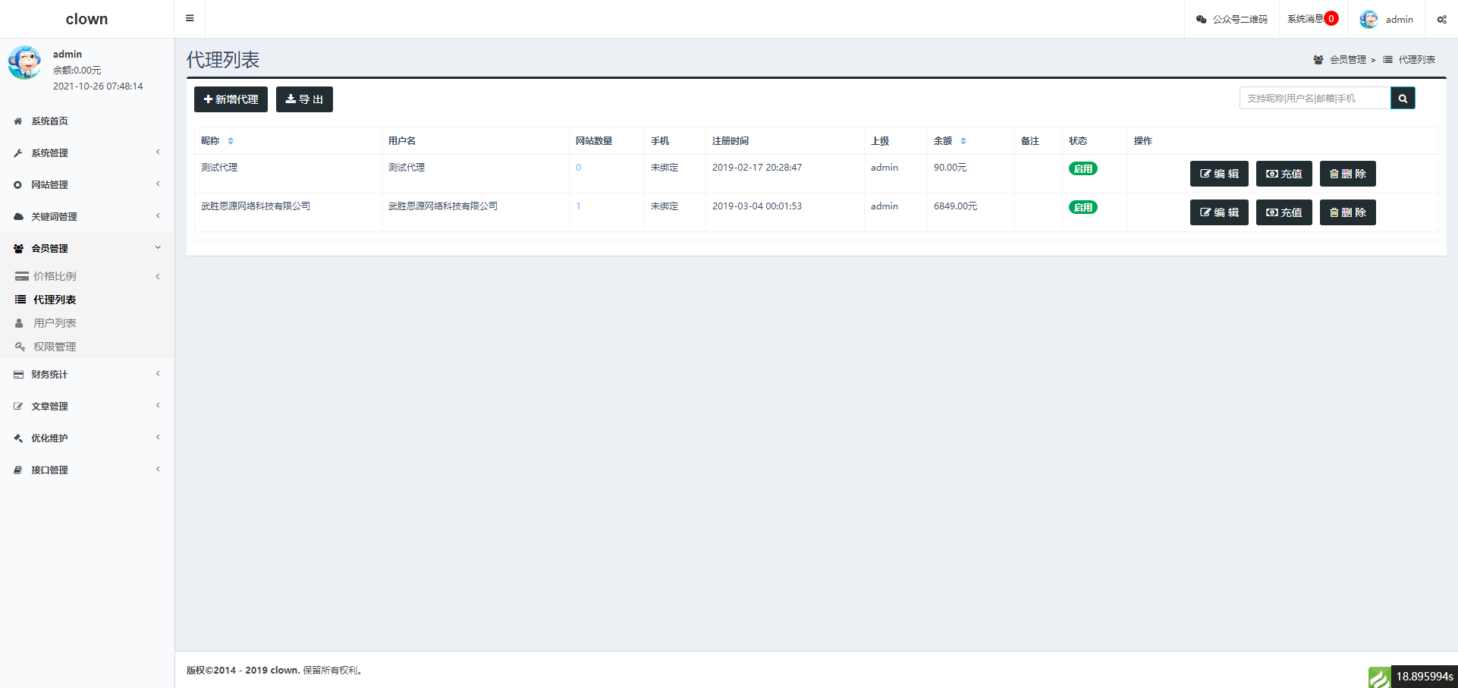Click 会员管理 in the breadcrumb
1458x688 pixels.
1347,60
